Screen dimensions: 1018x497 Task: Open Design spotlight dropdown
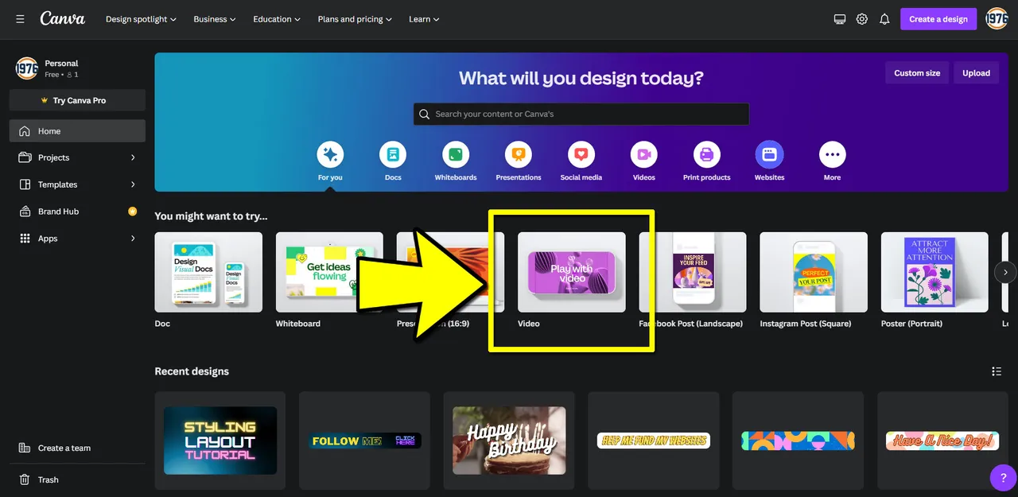(141, 19)
